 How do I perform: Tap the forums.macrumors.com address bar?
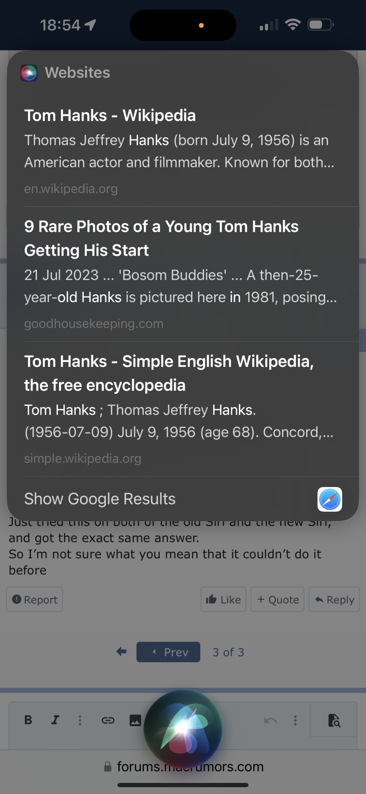coord(190,767)
